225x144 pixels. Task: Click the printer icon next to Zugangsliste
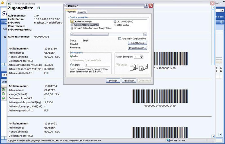click(x=39, y=8)
